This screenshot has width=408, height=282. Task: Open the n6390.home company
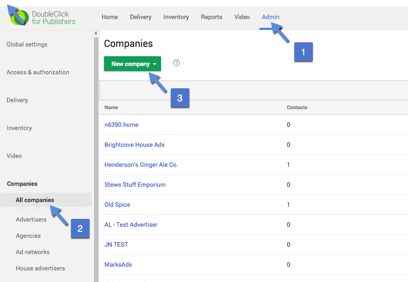tap(122, 125)
